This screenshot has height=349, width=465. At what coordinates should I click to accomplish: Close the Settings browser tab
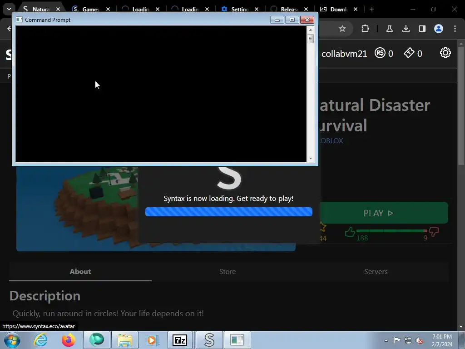click(257, 9)
